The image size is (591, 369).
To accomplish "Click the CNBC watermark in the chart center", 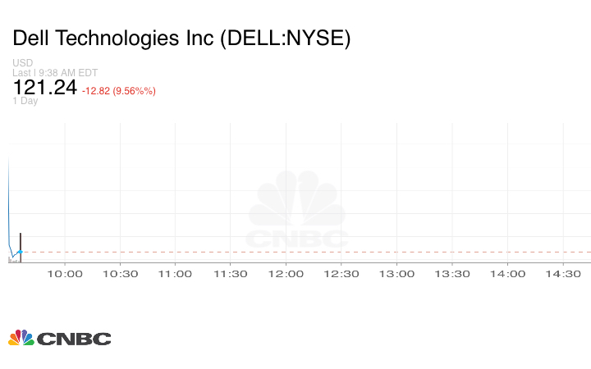I will (x=298, y=211).
